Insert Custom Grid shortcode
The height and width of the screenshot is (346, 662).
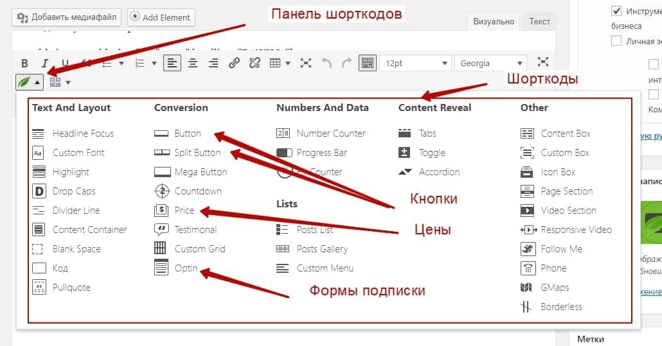190,248
